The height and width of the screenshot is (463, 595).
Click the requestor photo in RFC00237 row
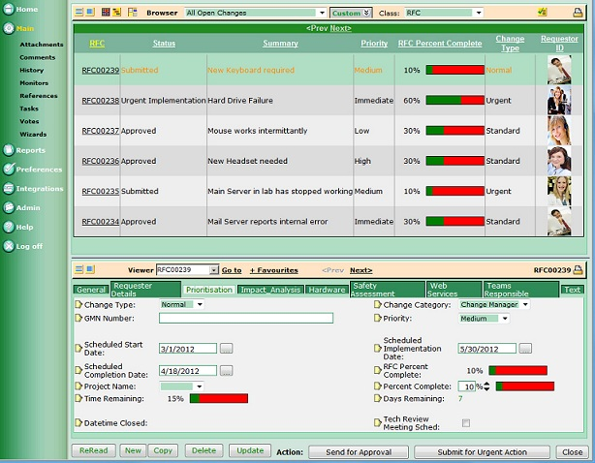click(x=559, y=131)
